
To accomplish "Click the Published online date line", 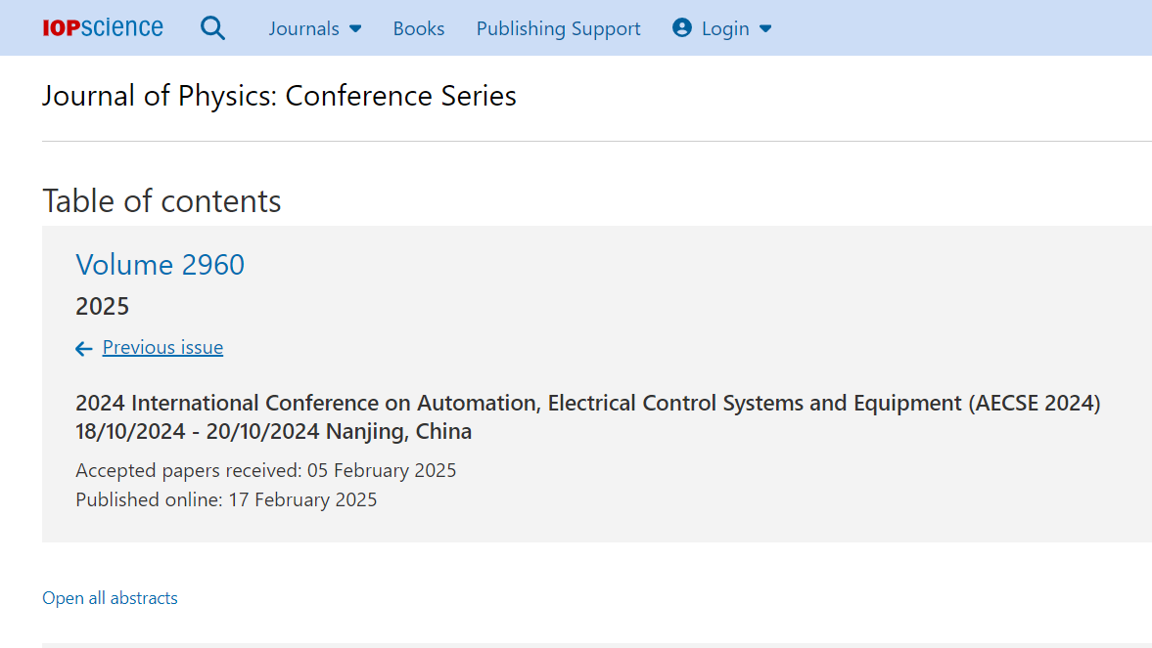I will pos(226,499).
